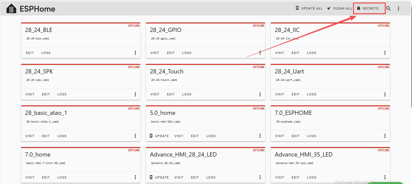This screenshot has width=412, height=184.
Task: Click update icon on 5.0_home card
Action: click(x=151, y=136)
